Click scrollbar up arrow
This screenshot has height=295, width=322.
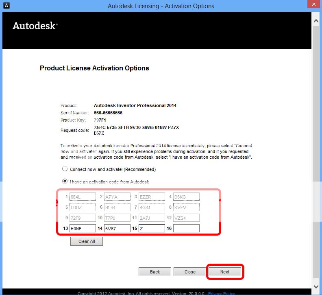(316, 21)
